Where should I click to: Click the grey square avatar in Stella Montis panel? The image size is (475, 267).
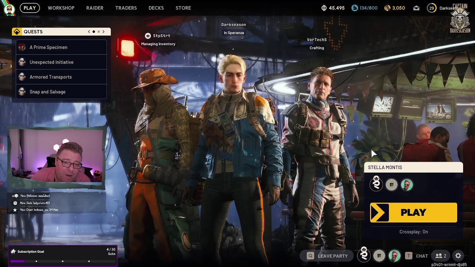click(x=392, y=185)
